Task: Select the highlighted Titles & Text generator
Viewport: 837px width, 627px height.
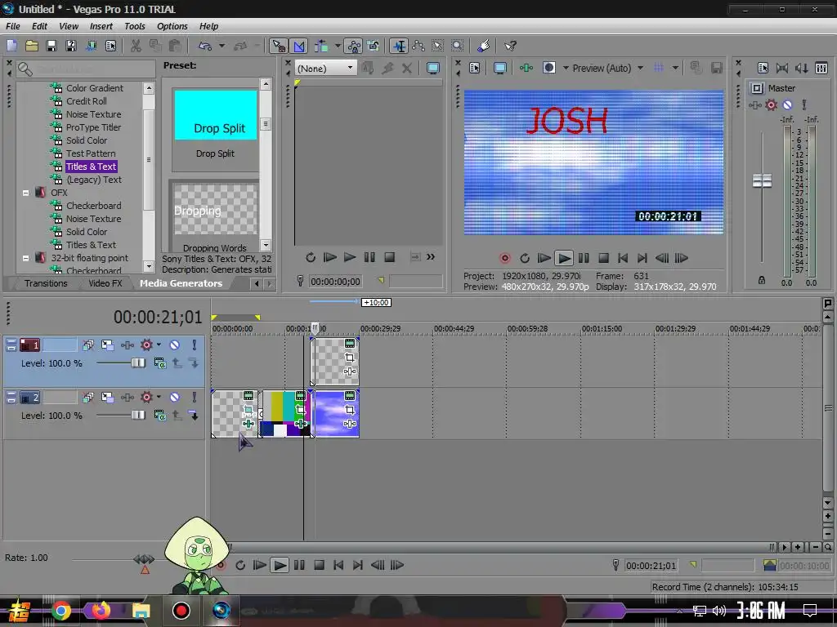Action: pos(91,167)
